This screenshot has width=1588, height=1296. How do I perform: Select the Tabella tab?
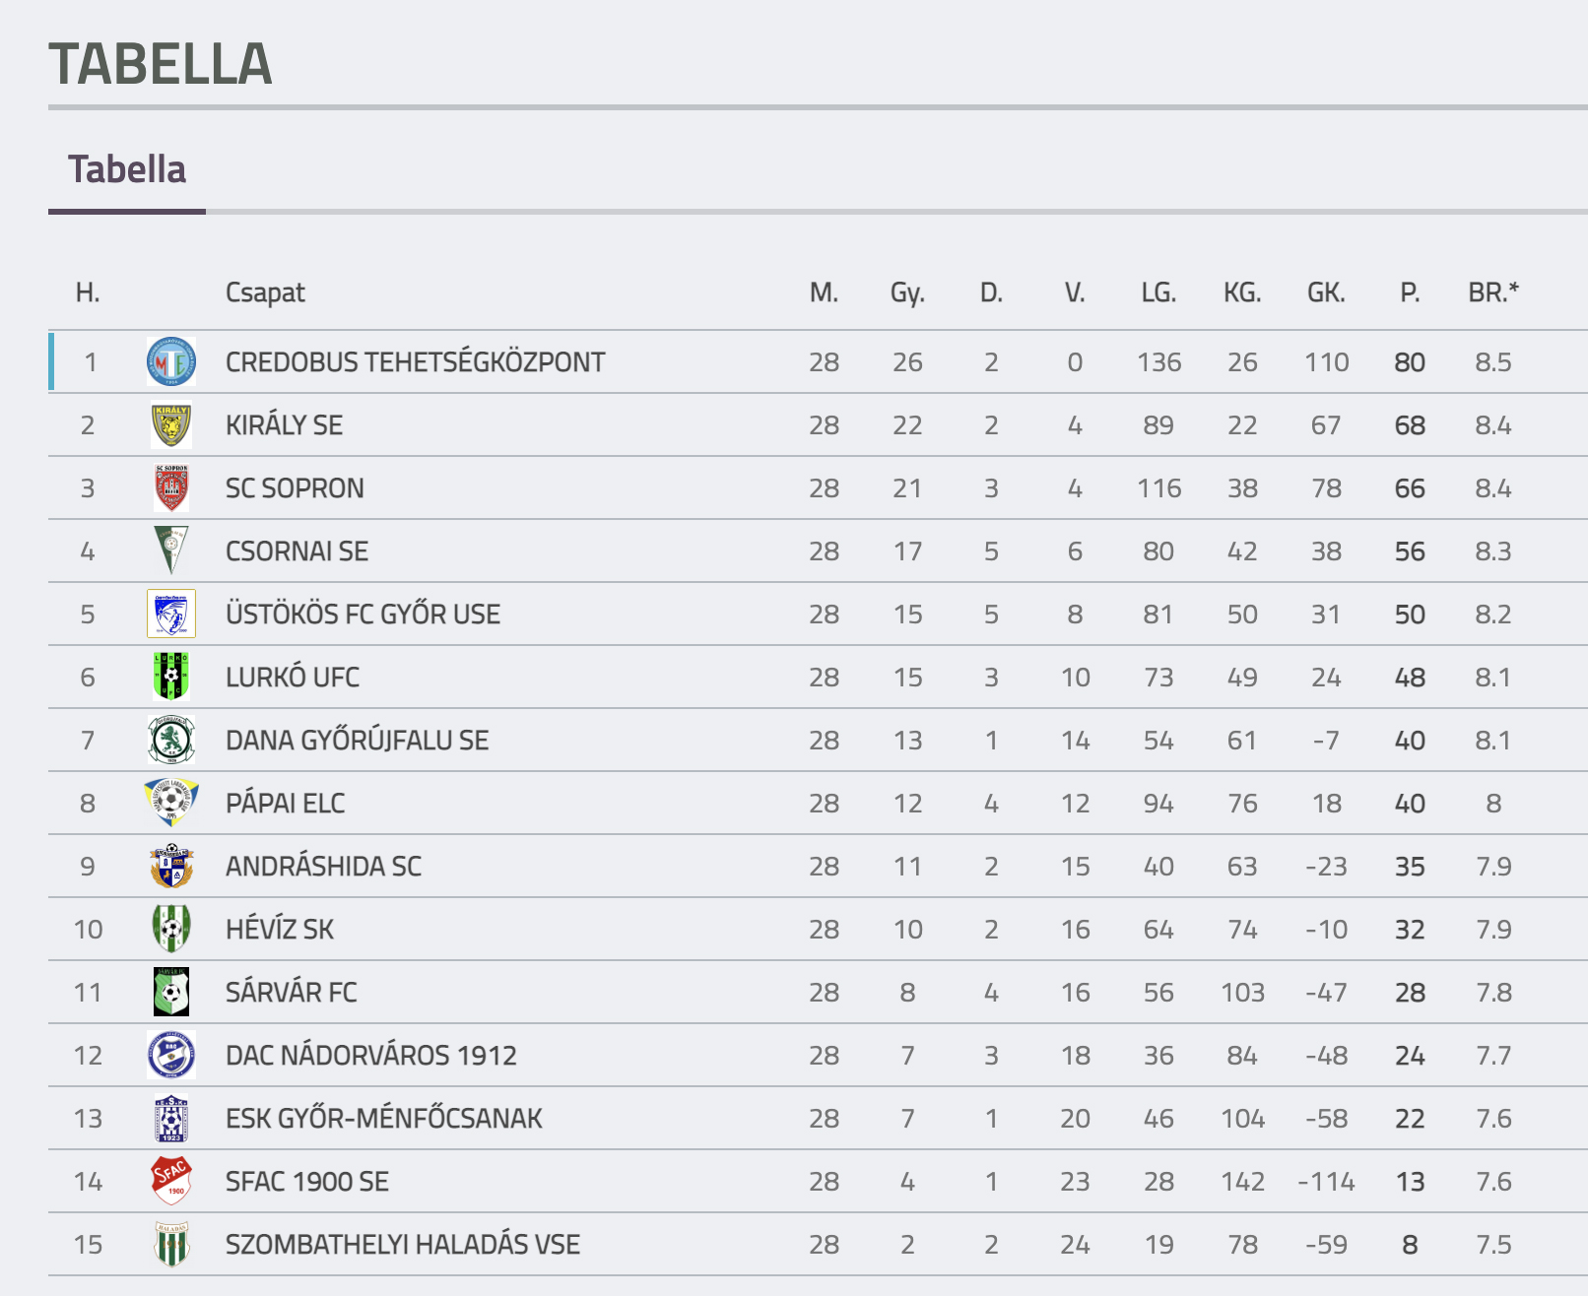pyautogui.click(x=127, y=169)
